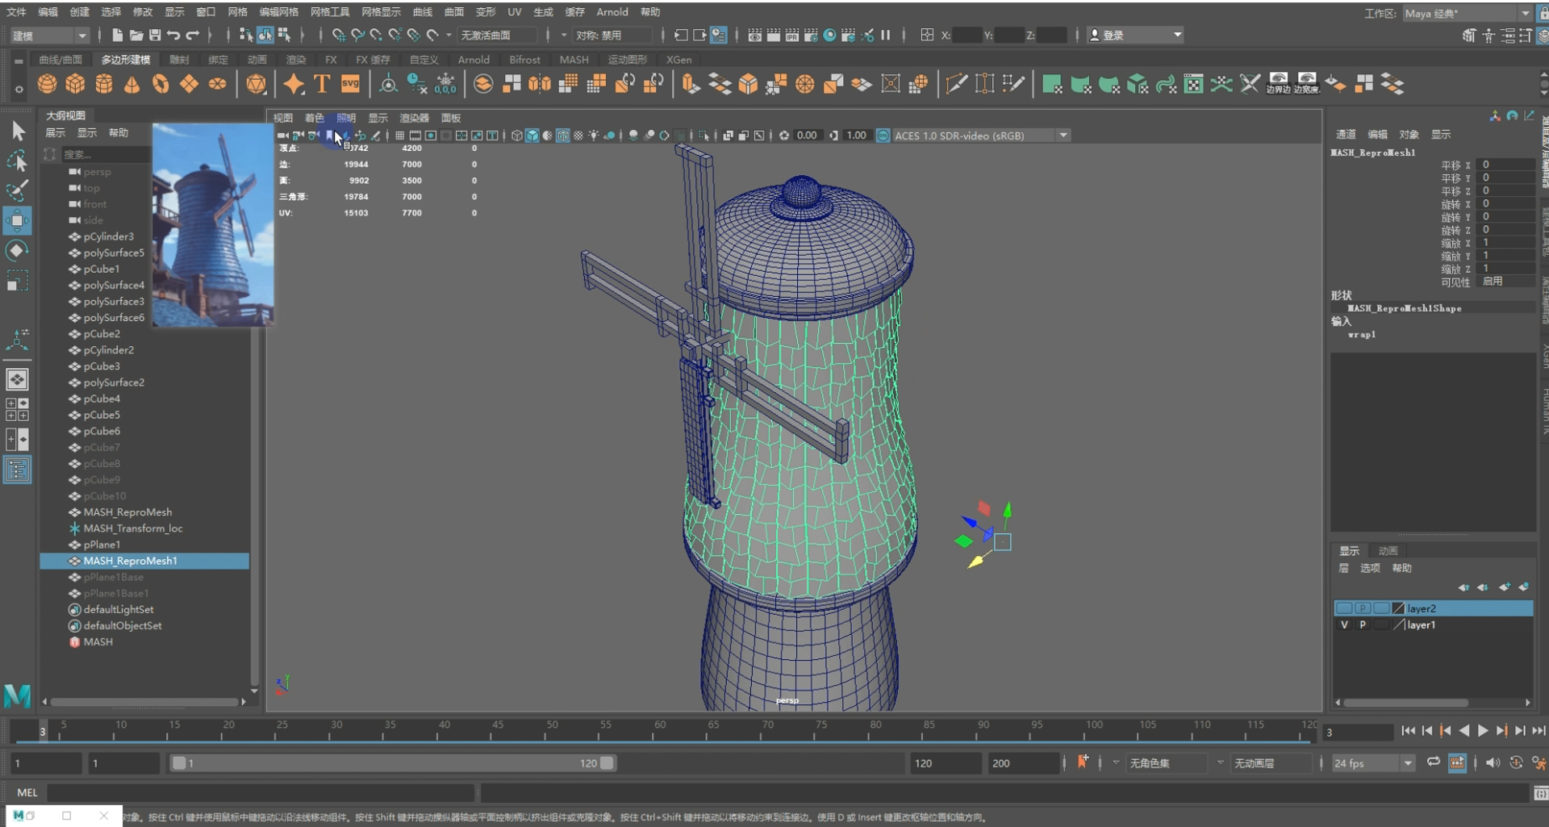
Task: Activate the Paint selection tool
Action: [17, 190]
